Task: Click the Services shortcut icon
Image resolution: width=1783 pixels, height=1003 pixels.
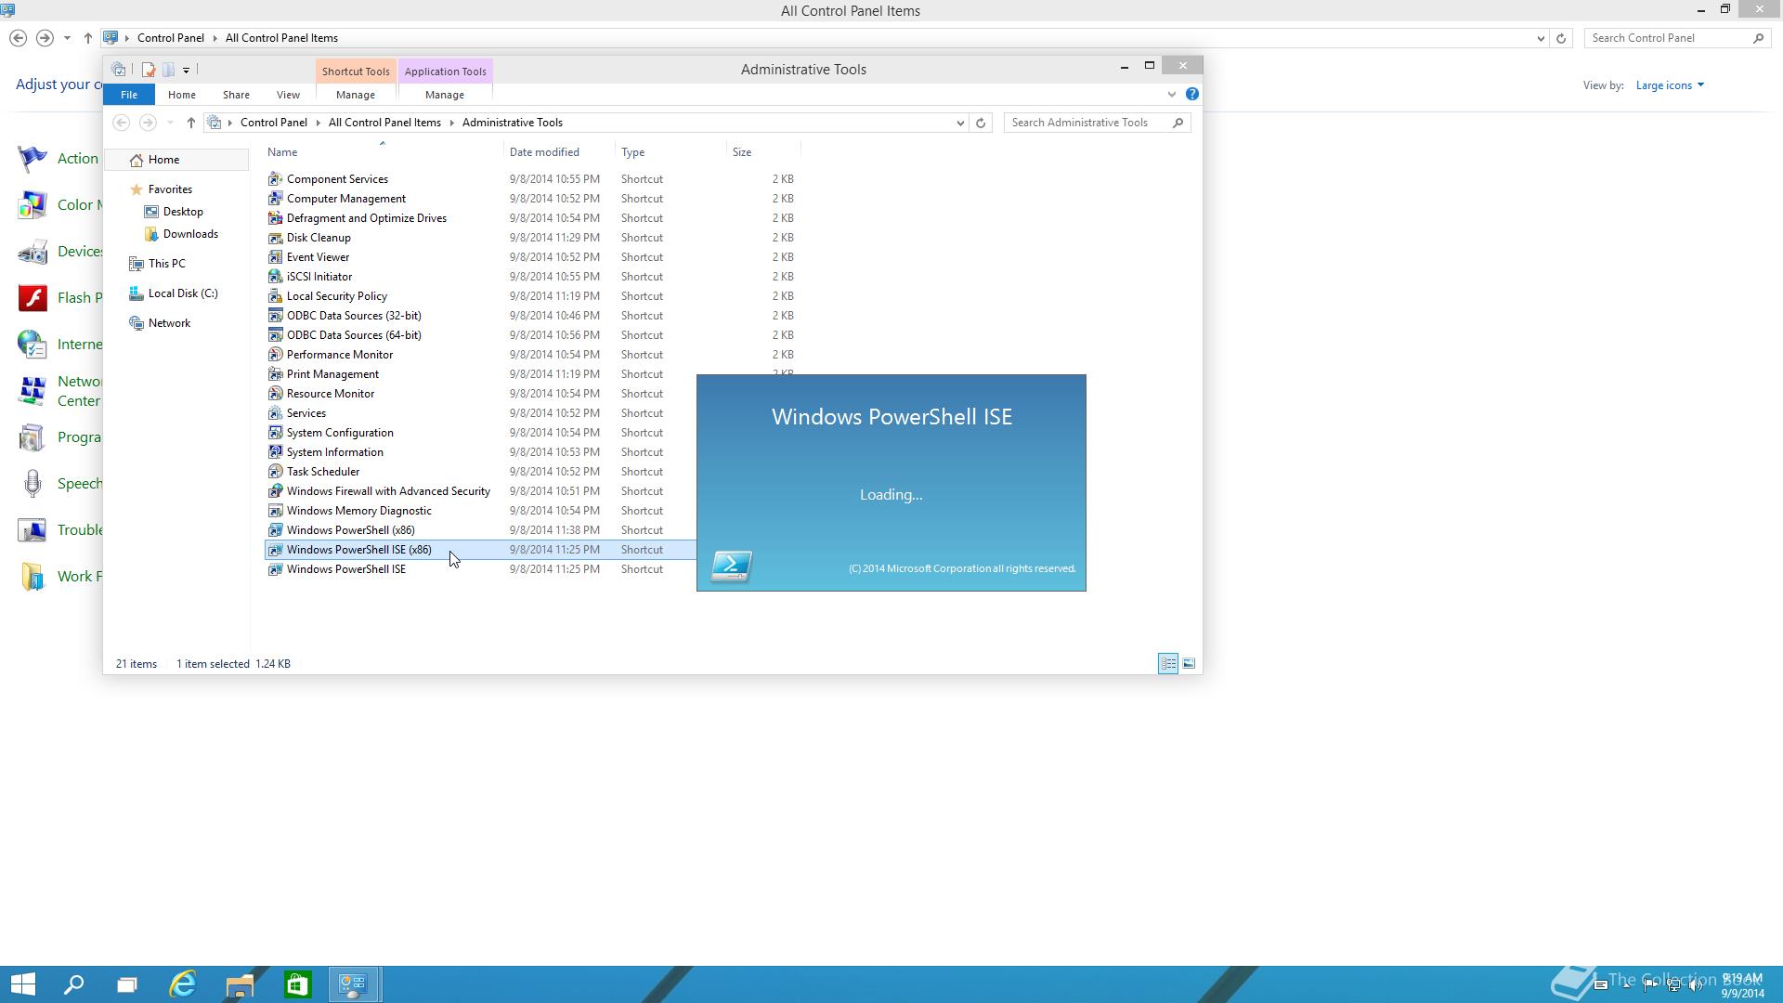Action: [275, 413]
